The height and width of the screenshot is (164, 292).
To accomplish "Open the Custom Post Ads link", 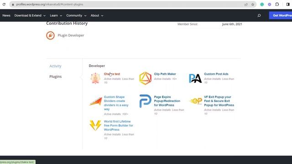I will point(216,74).
